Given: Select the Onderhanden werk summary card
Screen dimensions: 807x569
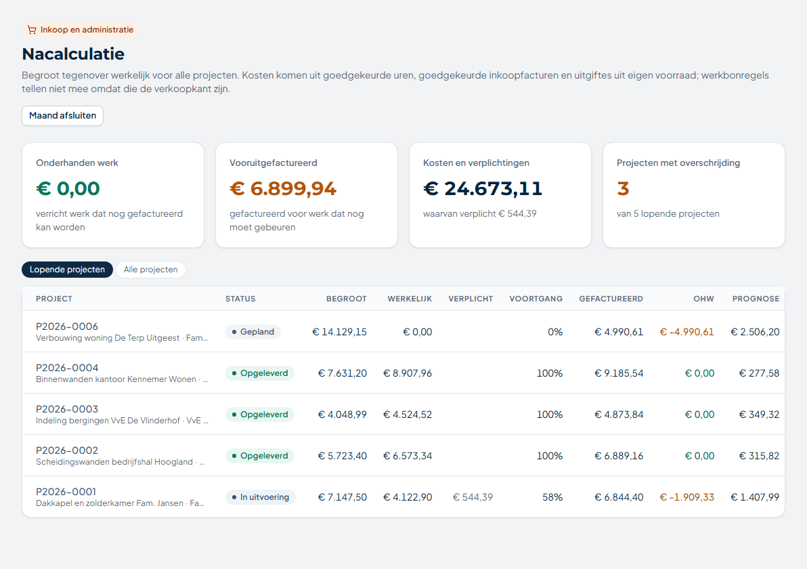Looking at the screenshot, I should 113,195.
